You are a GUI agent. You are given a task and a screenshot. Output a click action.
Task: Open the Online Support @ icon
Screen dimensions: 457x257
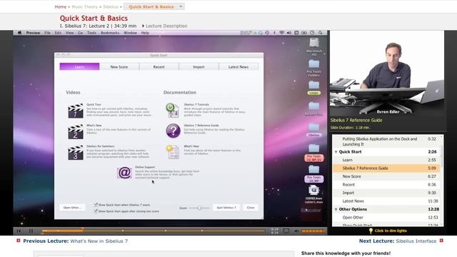(124, 173)
